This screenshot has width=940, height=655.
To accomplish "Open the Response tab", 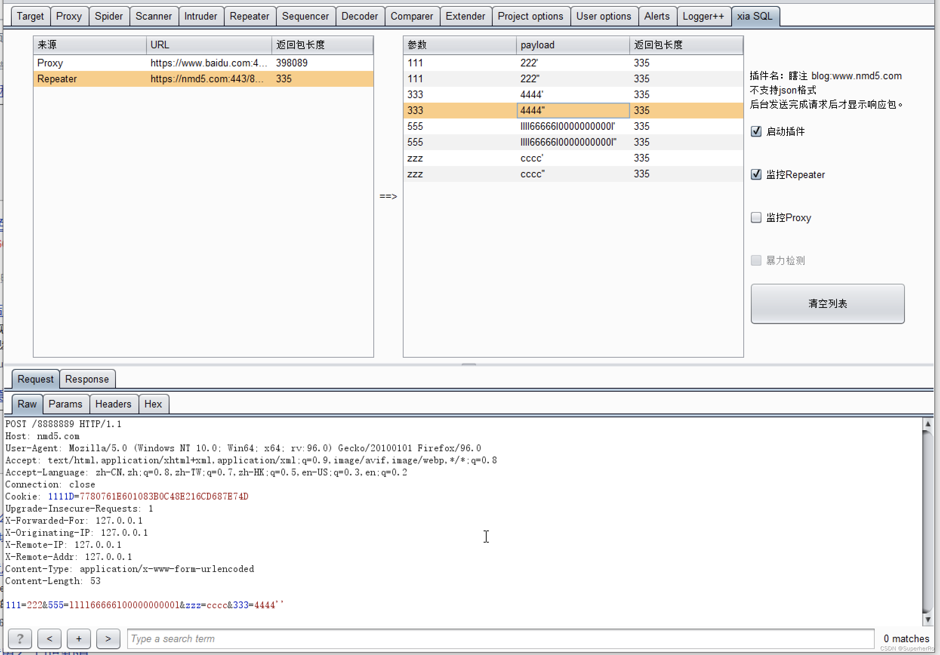I will point(87,379).
